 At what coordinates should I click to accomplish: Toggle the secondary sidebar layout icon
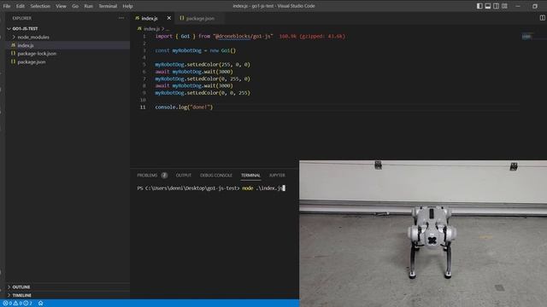(x=496, y=6)
